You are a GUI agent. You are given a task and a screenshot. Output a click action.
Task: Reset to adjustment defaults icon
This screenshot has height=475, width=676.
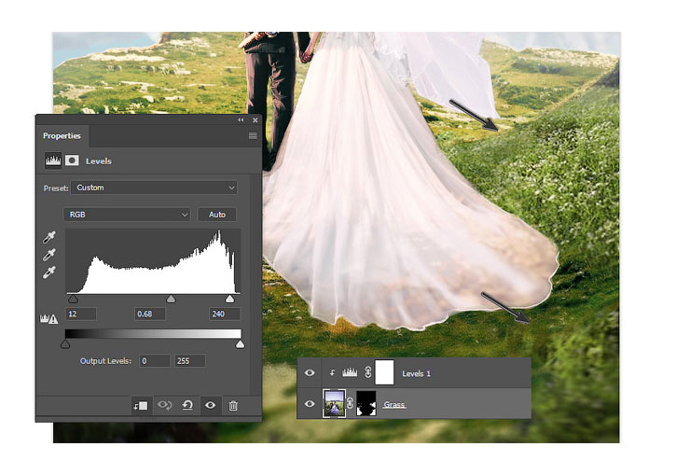(x=187, y=405)
